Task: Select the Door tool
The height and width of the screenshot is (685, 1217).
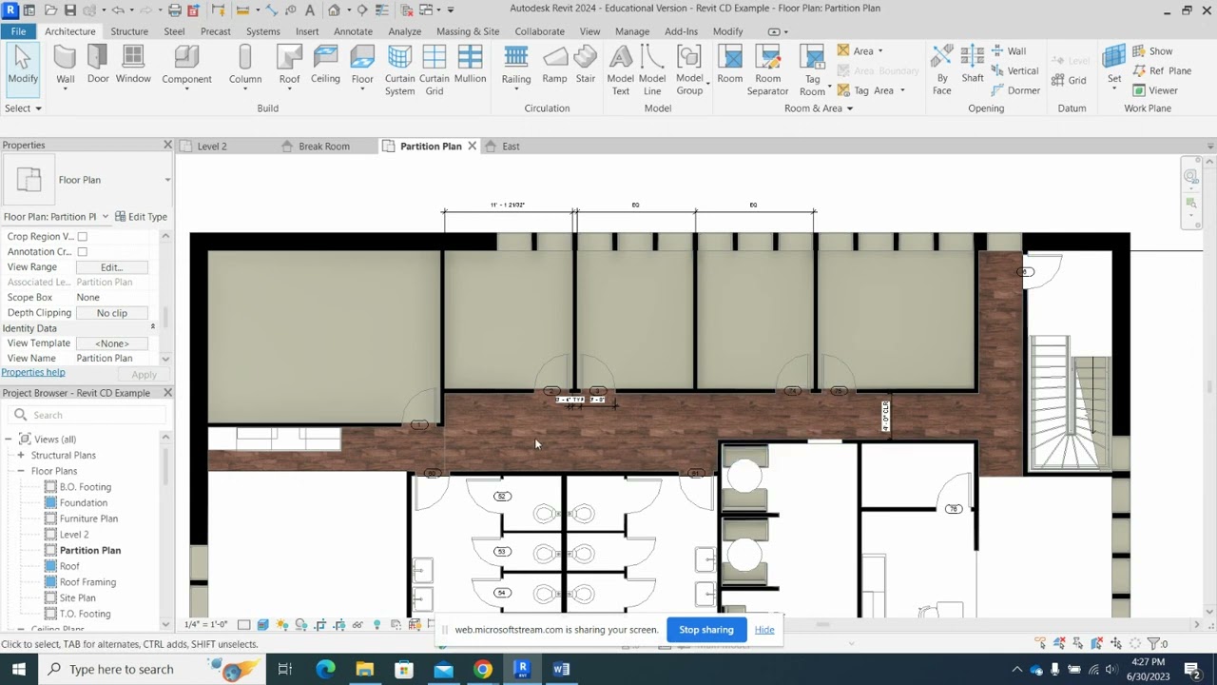Action: 98,66
